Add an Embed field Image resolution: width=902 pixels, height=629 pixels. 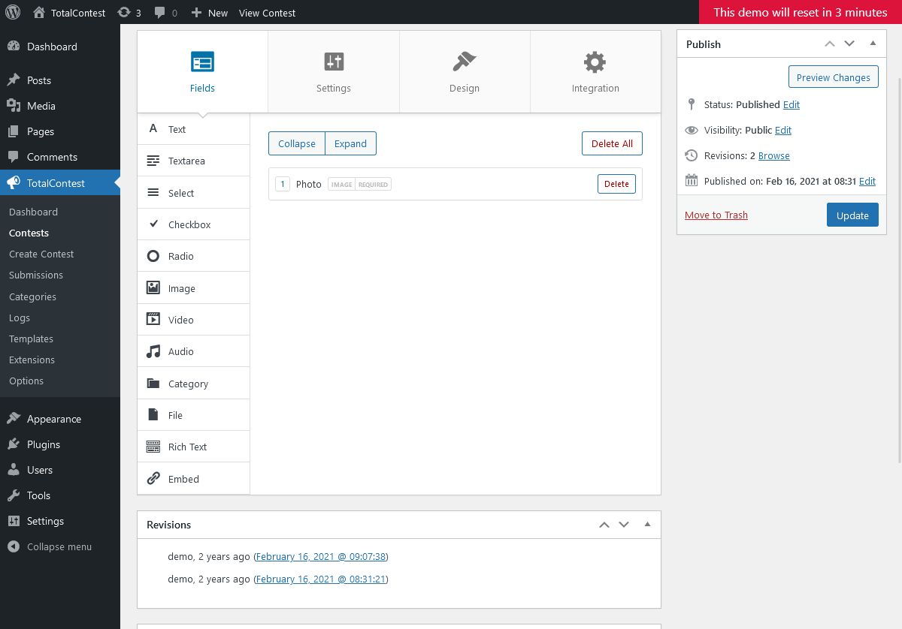193,479
